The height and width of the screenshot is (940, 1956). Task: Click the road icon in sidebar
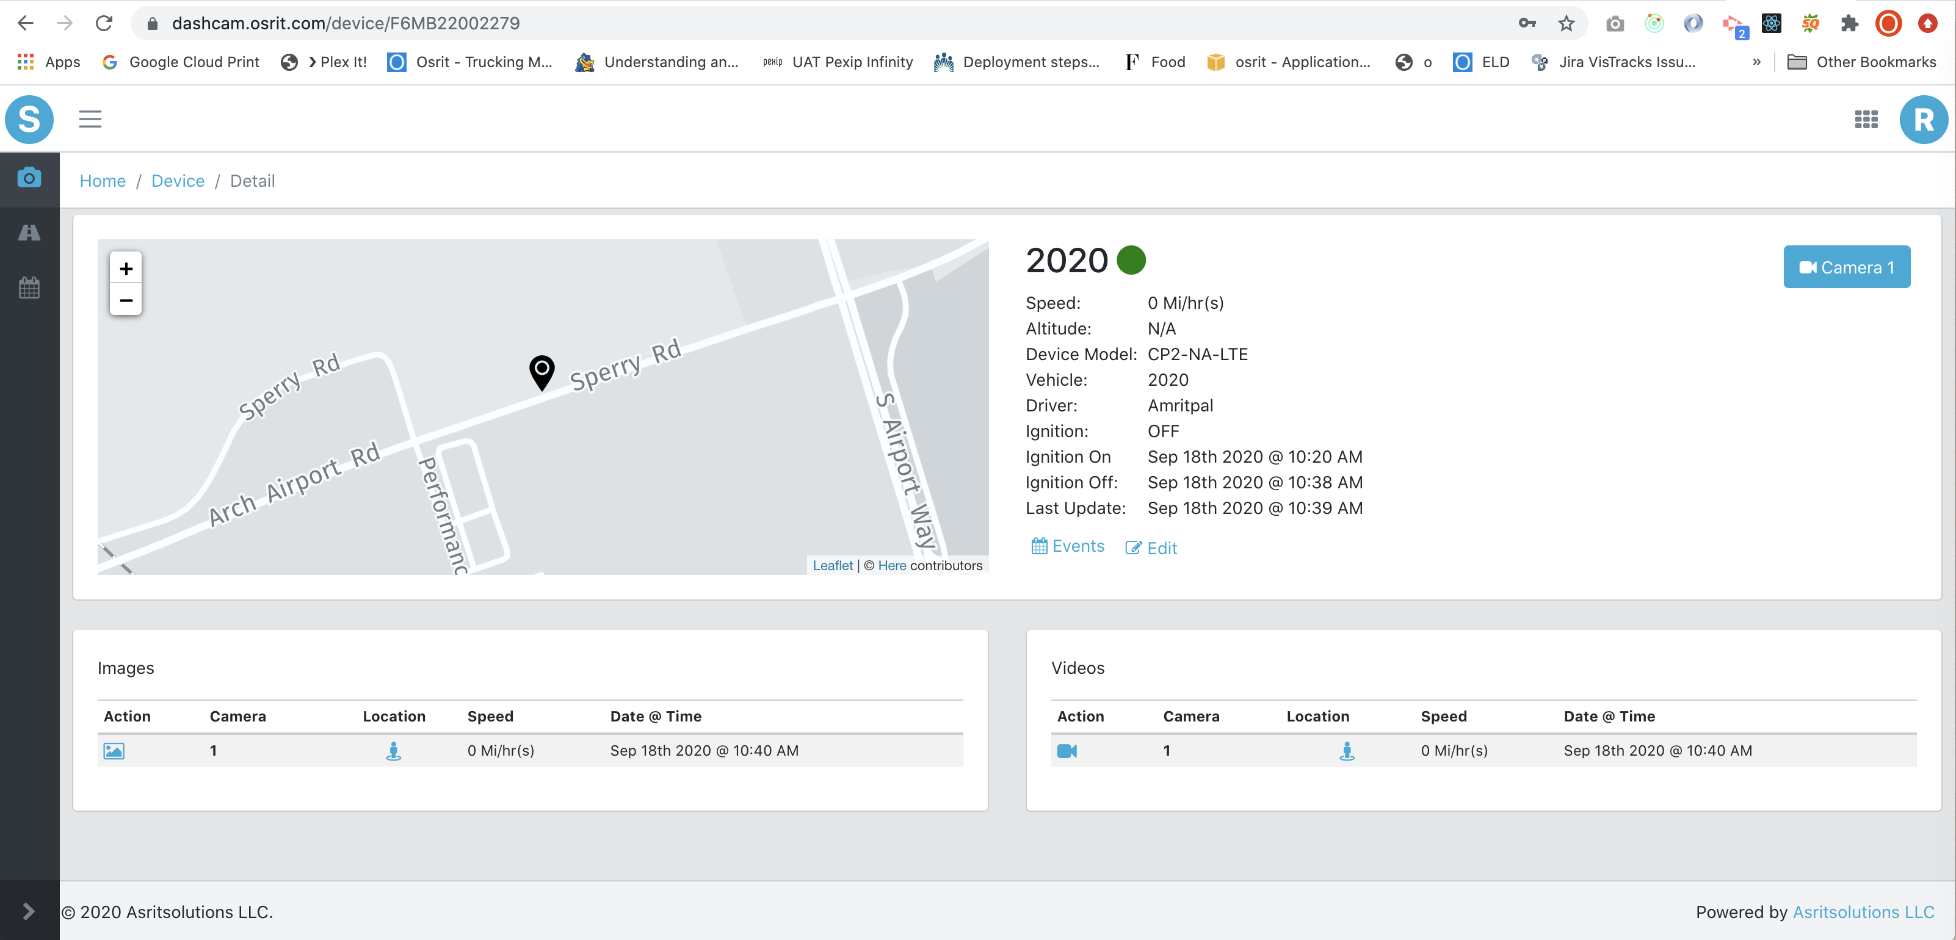29,233
